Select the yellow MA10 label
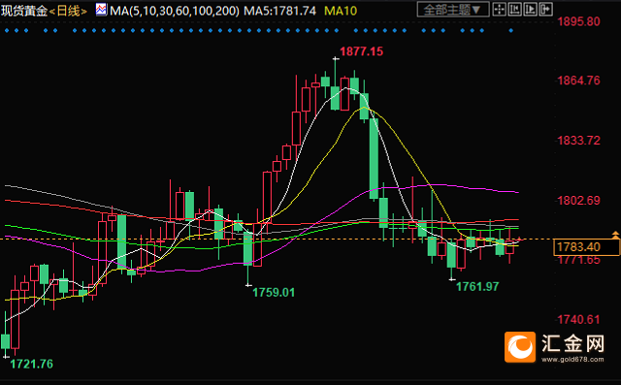Screen dimensions: 621x385 [341, 11]
